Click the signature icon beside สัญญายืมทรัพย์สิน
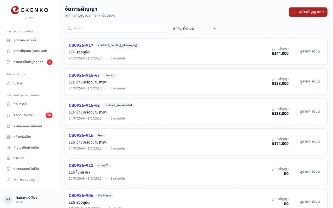The image size is (333, 208). click(9, 147)
